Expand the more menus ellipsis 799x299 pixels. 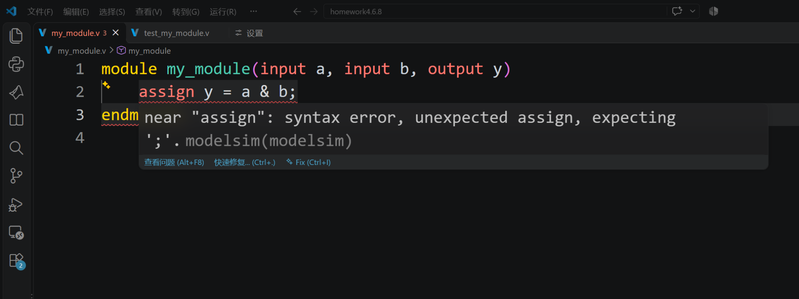(254, 11)
